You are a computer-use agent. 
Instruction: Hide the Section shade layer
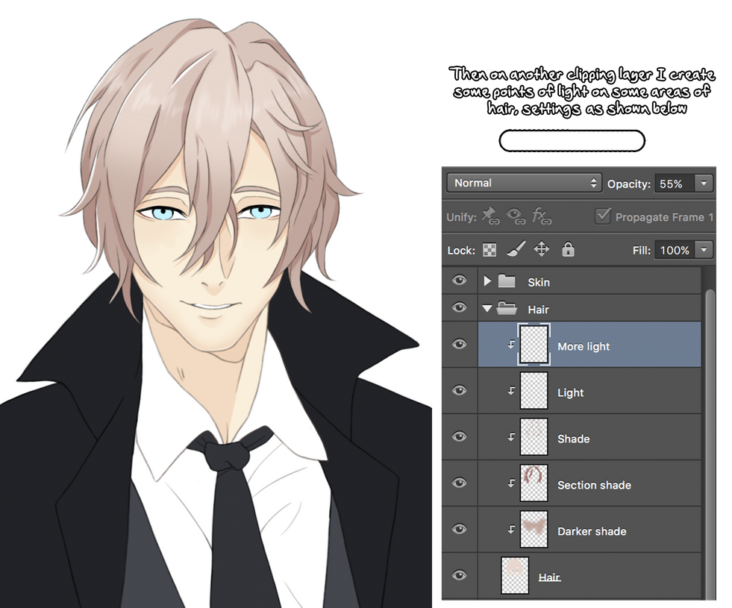(460, 483)
